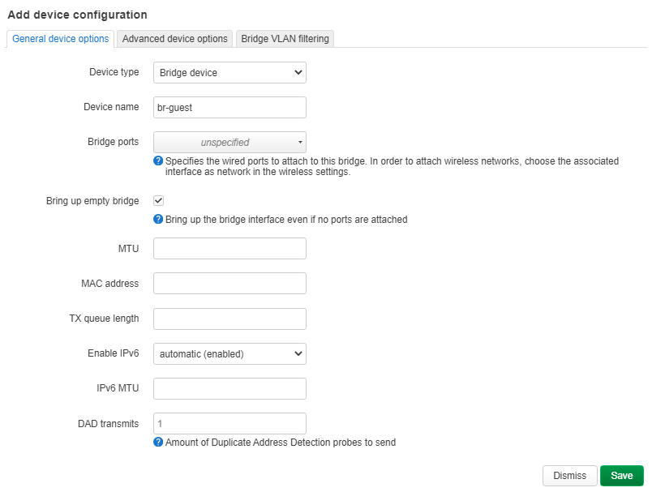Focus the MTU input field

229,248
